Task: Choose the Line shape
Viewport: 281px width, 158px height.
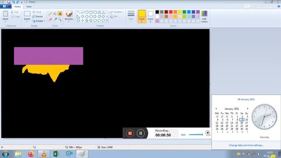Action: tap(79, 12)
